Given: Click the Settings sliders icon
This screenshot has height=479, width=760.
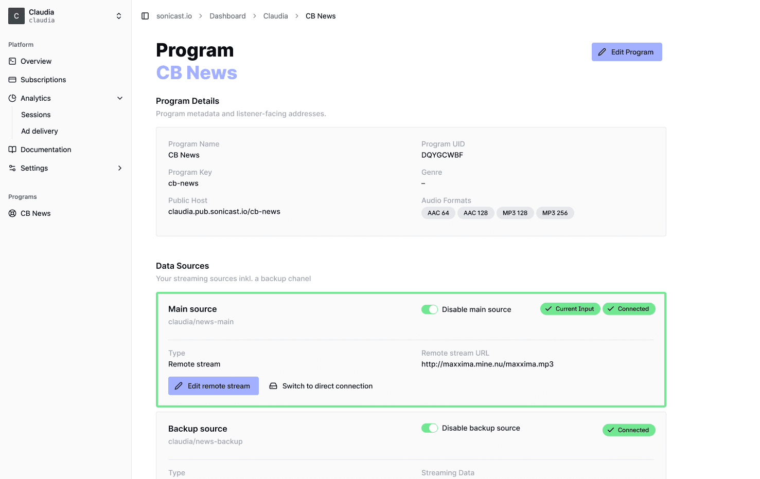Looking at the screenshot, I should click(x=12, y=168).
